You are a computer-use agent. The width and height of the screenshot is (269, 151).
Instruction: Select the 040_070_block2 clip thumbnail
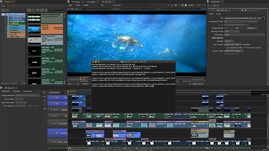click(34, 40)
